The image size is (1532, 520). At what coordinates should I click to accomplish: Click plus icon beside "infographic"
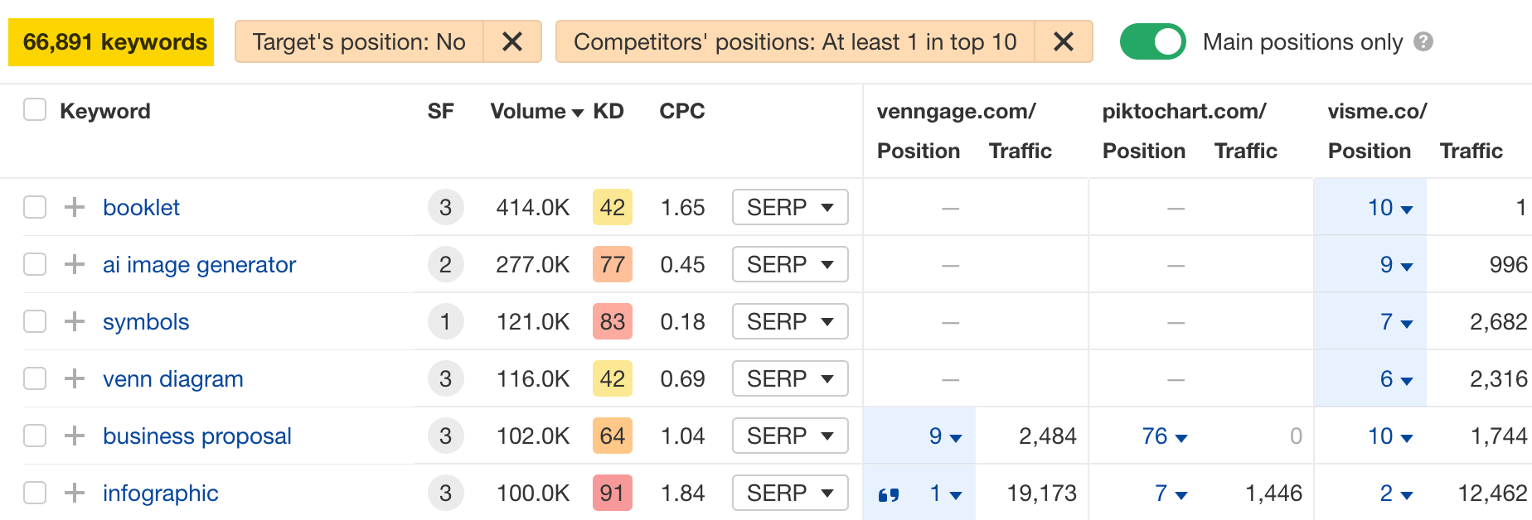tap(75, 493)
